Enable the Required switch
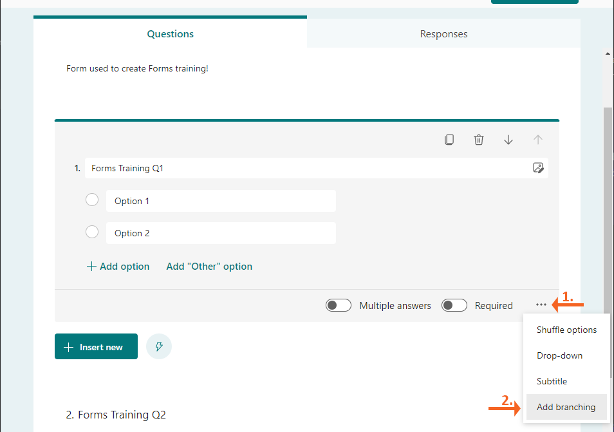Screen dimensions: 614x432 click(454, 305)
